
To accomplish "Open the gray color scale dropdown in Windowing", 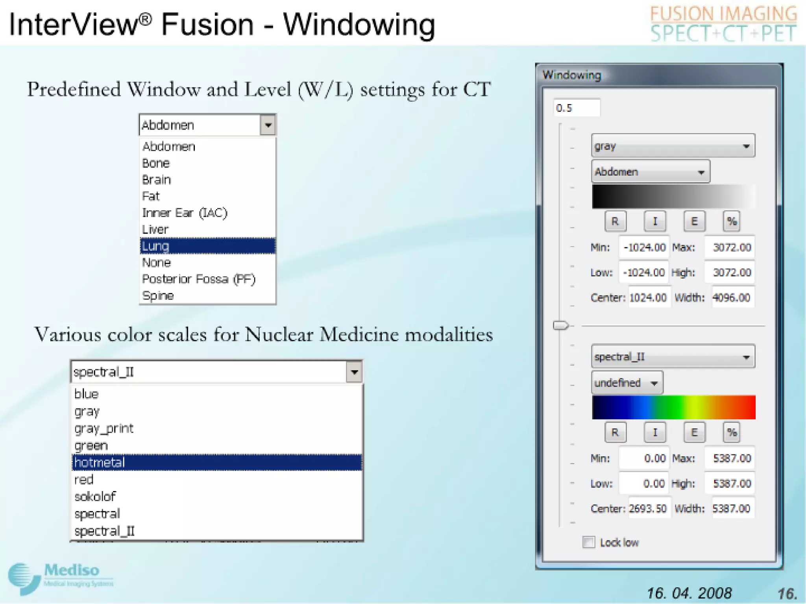I will click(x=673, y=146).
